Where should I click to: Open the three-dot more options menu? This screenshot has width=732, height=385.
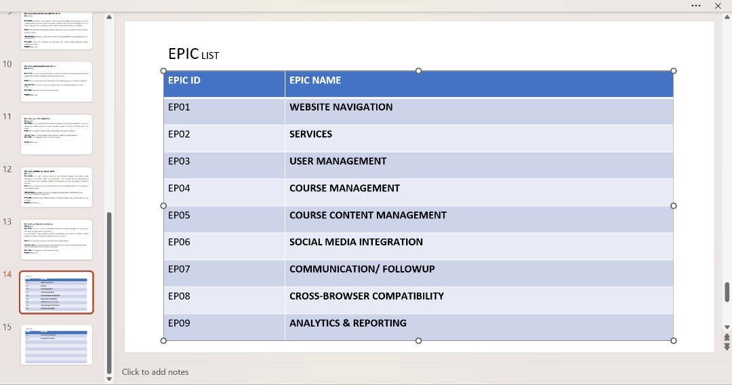[x=696, y=5]
